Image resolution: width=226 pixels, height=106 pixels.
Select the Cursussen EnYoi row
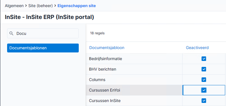coord(155,90)
